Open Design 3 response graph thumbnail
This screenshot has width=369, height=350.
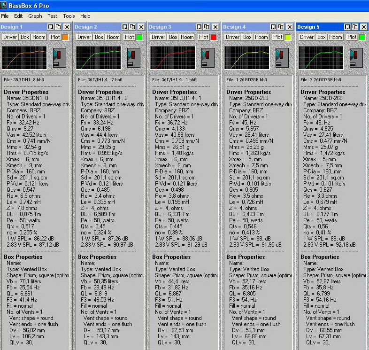173,58
